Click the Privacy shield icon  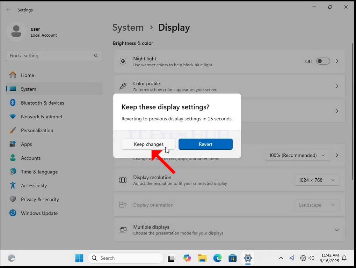click(x=13, y=199)
